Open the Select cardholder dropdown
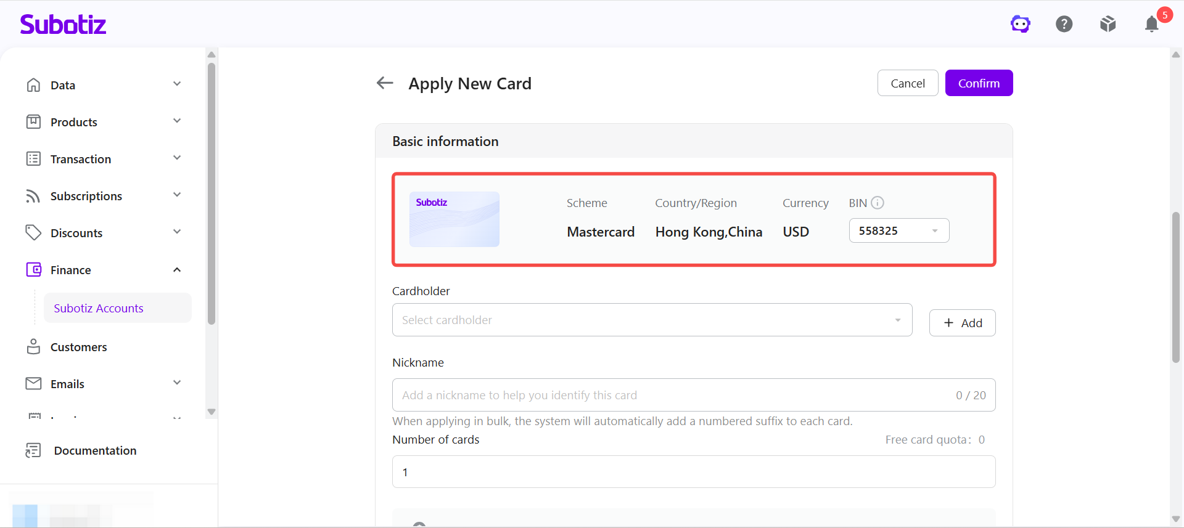1184x528 pixels. [x=652, y=320]
